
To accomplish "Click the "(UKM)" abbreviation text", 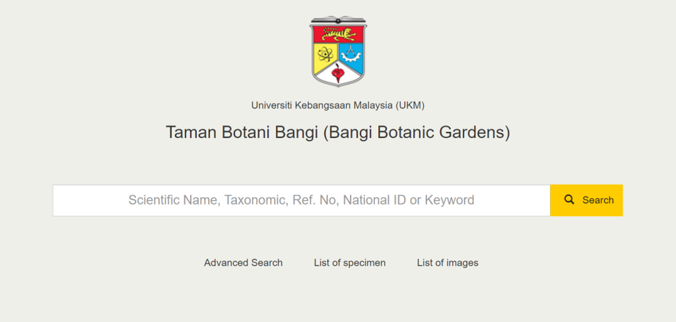I will [x=410, y=105].
